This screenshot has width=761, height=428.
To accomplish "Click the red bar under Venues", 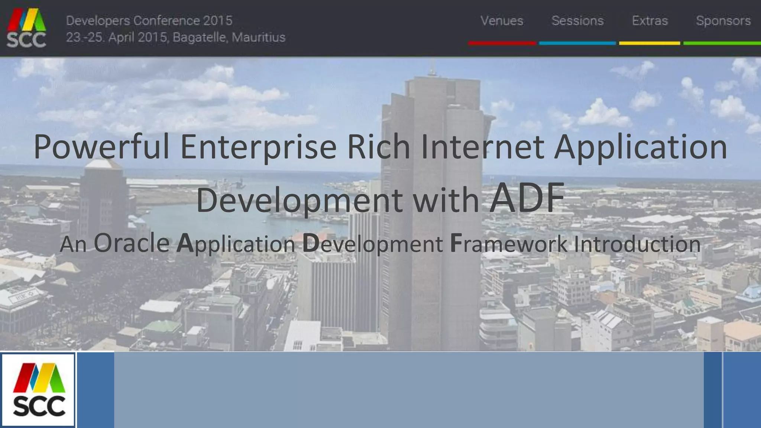I will click(x=502, y=43).
